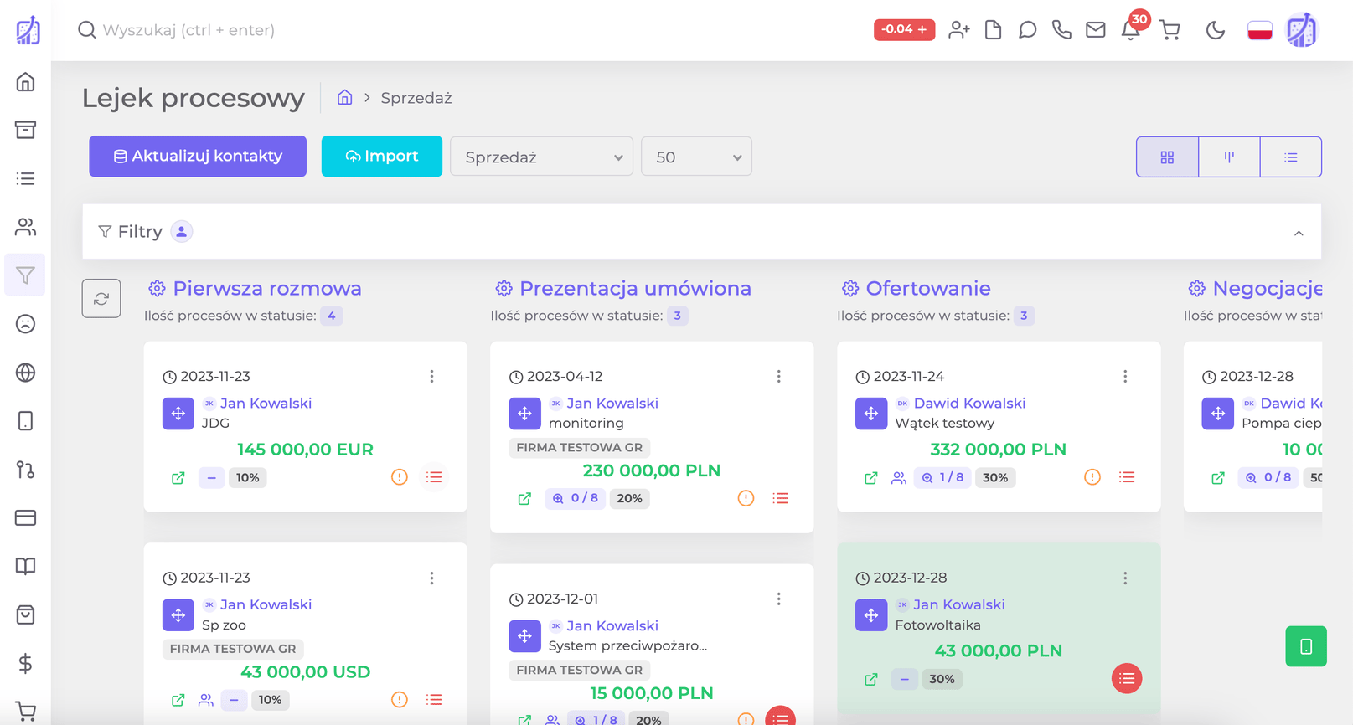
Task: Click the add user icon in header
Action: (959, 30)
